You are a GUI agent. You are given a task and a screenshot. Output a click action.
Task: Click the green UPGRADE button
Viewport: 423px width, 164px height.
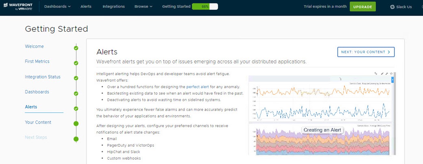pos(363,6)
